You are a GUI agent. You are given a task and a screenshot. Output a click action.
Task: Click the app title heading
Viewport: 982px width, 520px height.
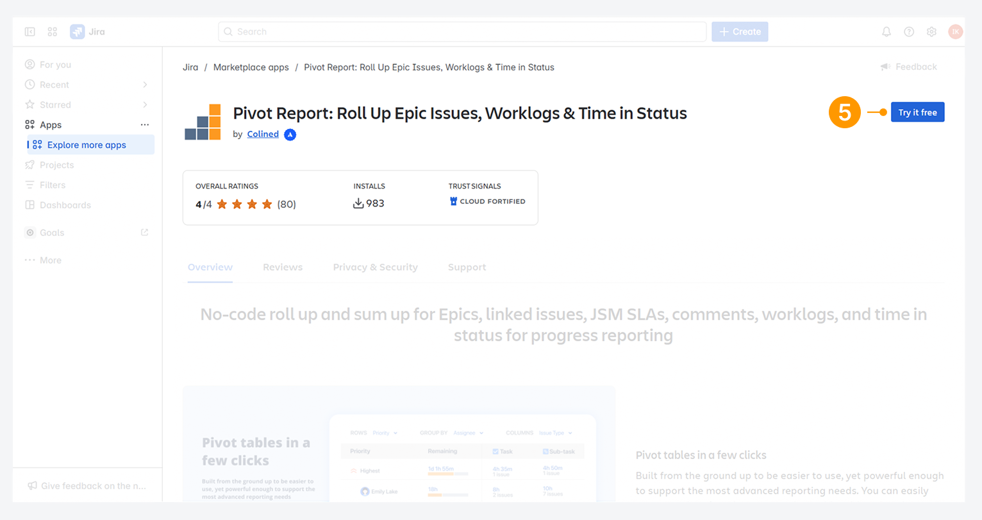[x=460, y=113]
